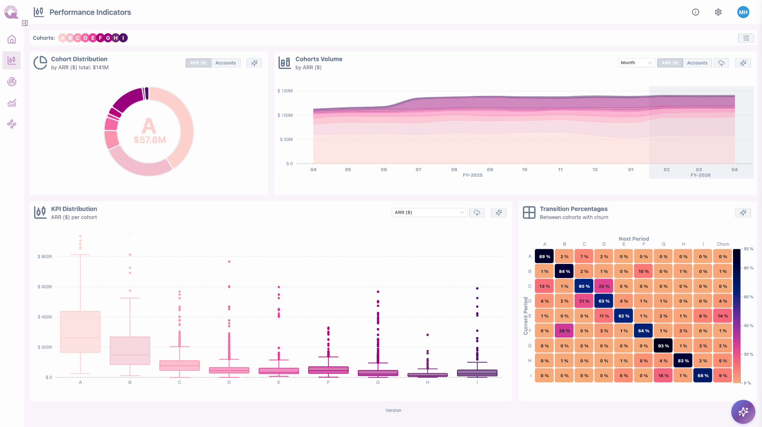Click the Version footer text

tap(393, 410)
